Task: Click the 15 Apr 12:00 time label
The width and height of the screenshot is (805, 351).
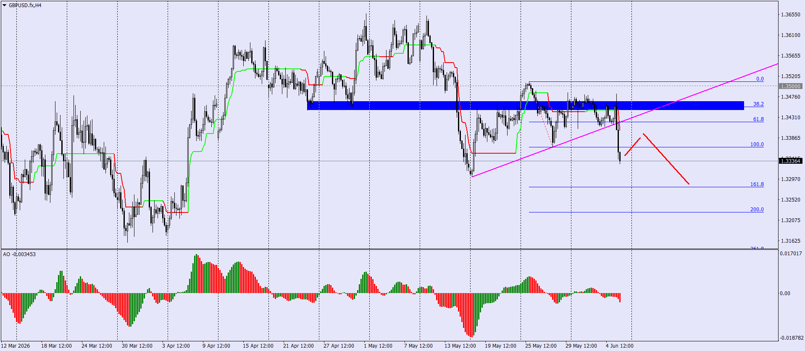Action: coord(258,346)
